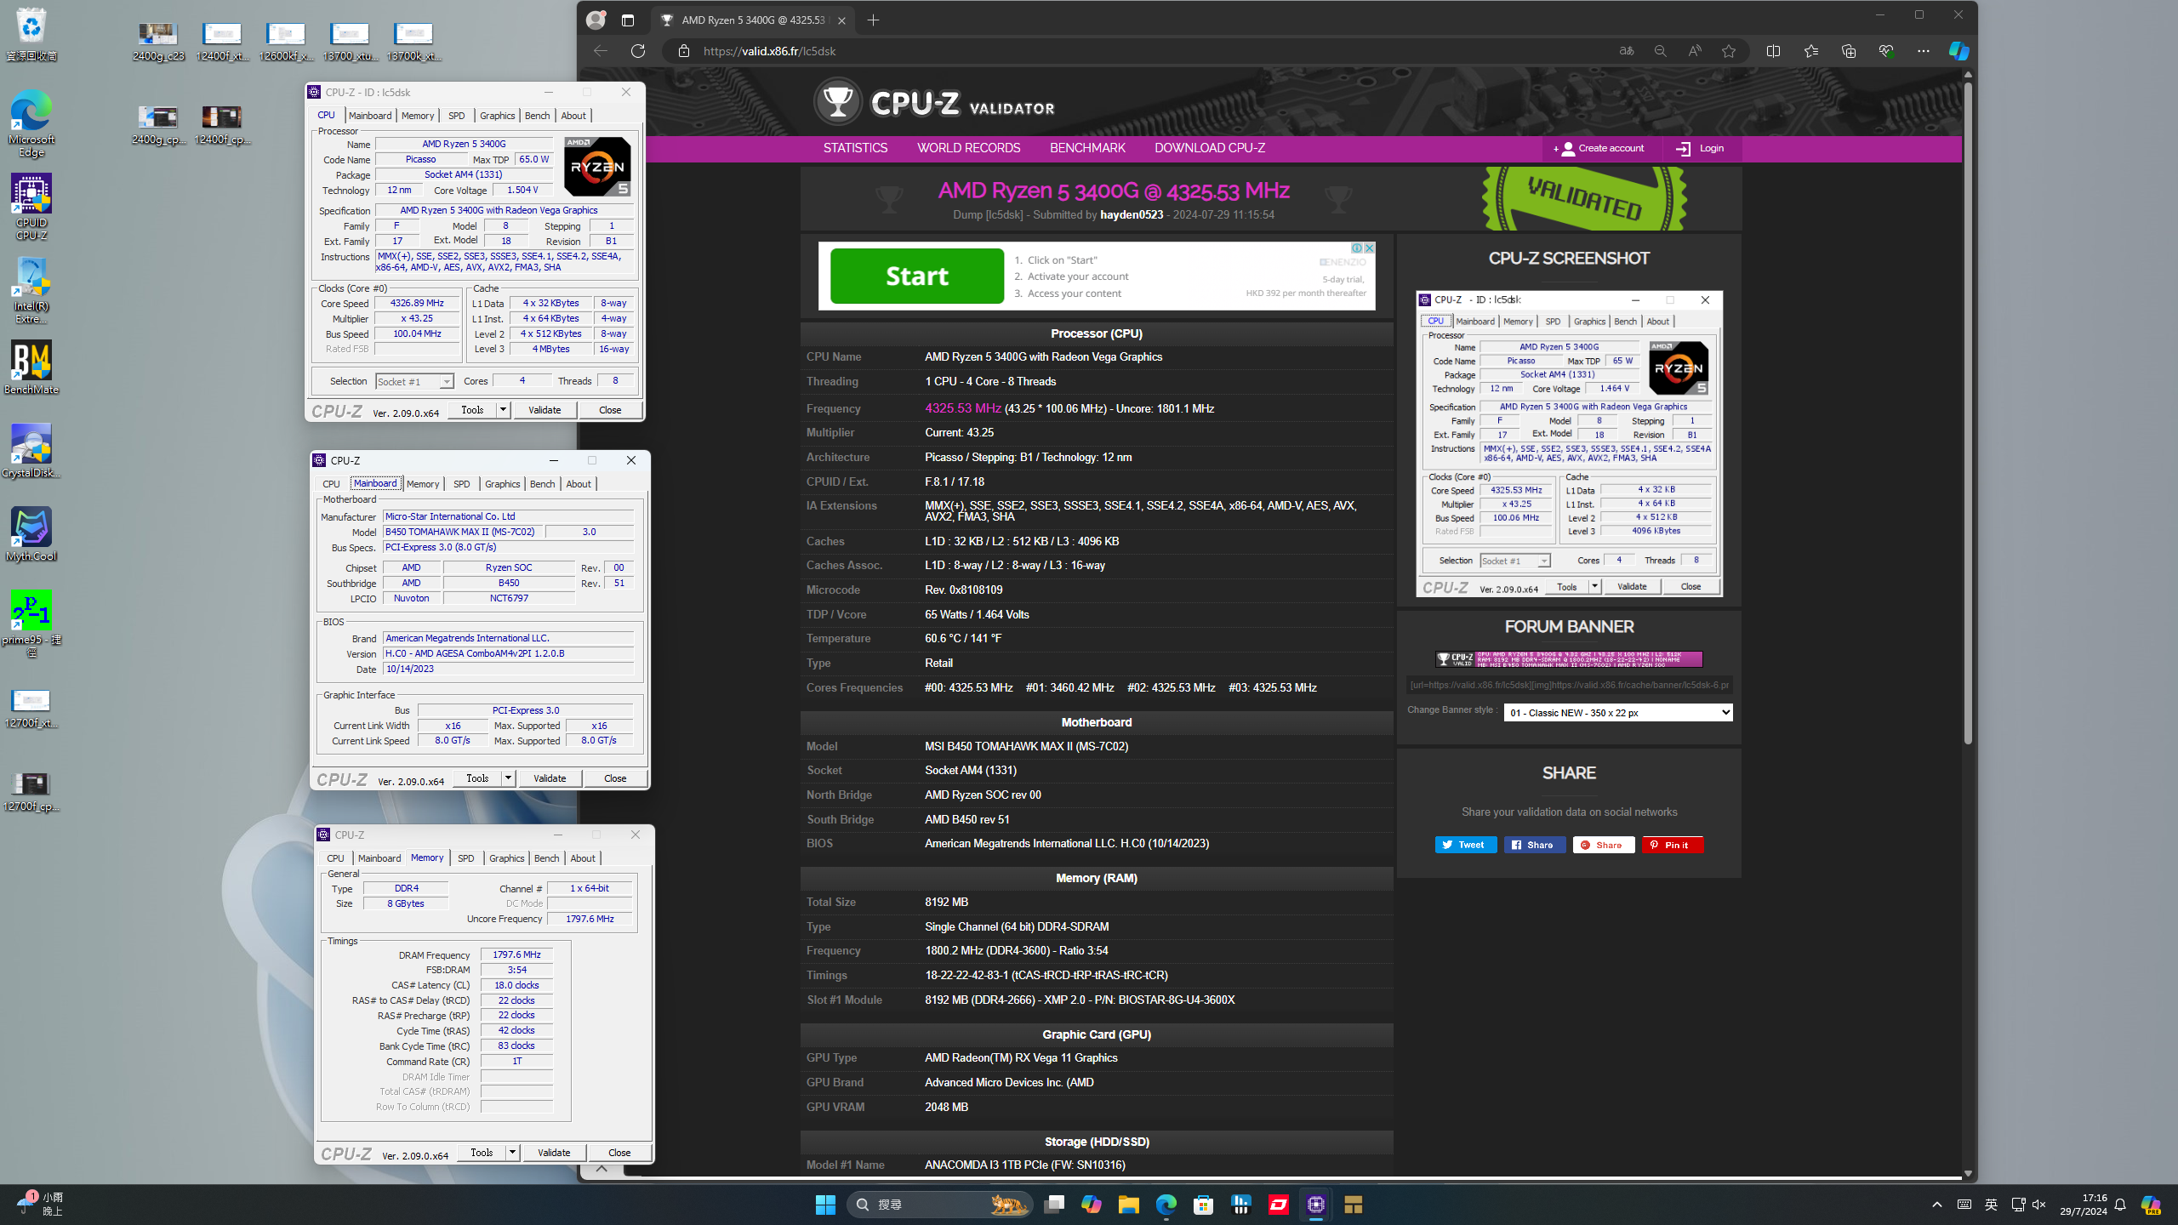Open Edge settings and more menu
Screen dimensions: 2178x1225
(x=1924, y=51)
